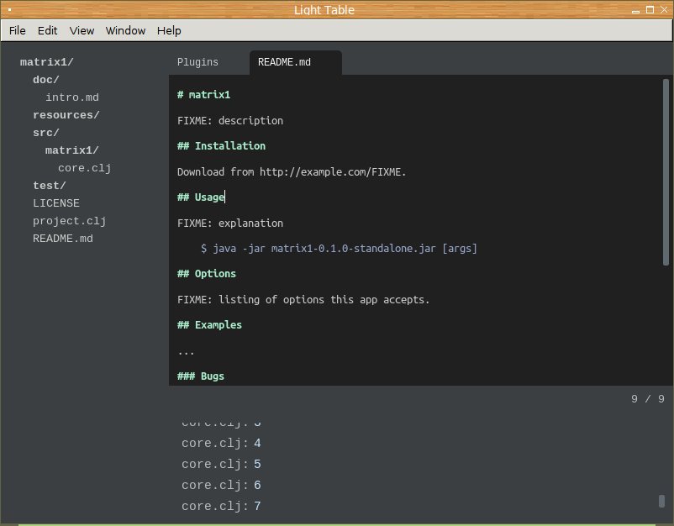The height and width of the screenshot is (526, 674).
Task: Open project.clj from the file tree
Action: (69, 221)
